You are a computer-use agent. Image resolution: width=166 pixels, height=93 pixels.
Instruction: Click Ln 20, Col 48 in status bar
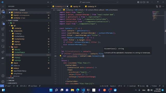pyautogui.click(x=104, y=86)
